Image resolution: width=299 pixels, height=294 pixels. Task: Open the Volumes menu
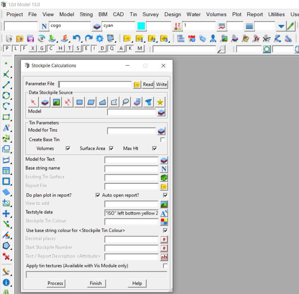point(216,14)
